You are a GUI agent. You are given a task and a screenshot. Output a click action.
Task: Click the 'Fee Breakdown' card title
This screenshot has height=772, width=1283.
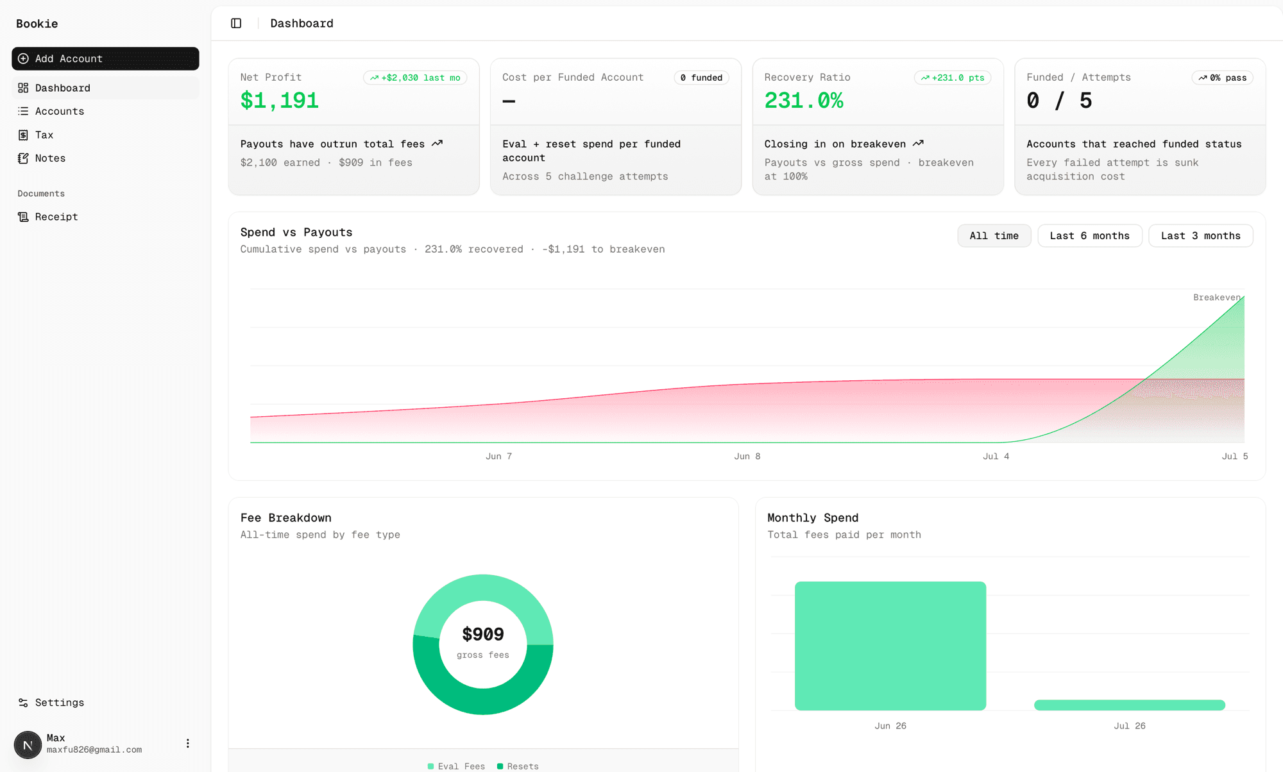(x=286, y=517)
